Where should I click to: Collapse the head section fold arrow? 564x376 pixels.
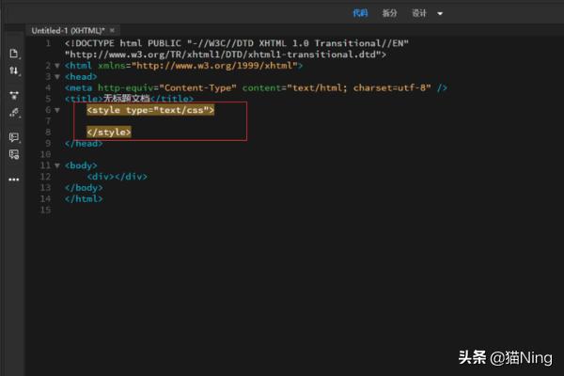pyautogui.click(x=55, y=77)
